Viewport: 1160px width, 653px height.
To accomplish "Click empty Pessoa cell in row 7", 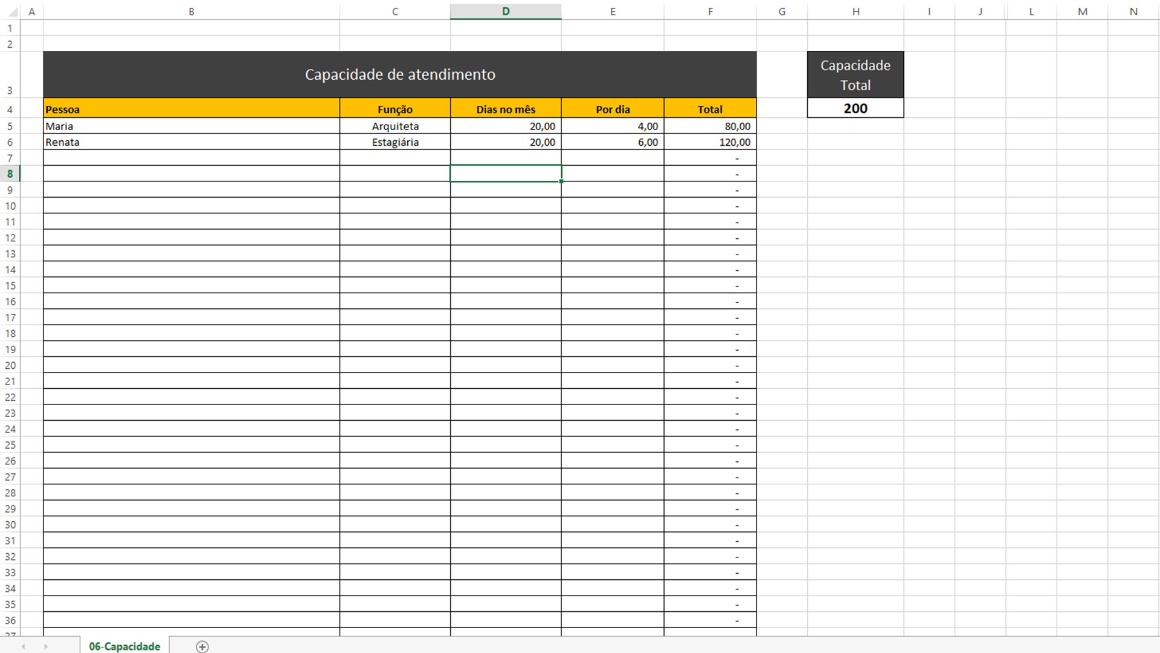I will pos(192,158).
